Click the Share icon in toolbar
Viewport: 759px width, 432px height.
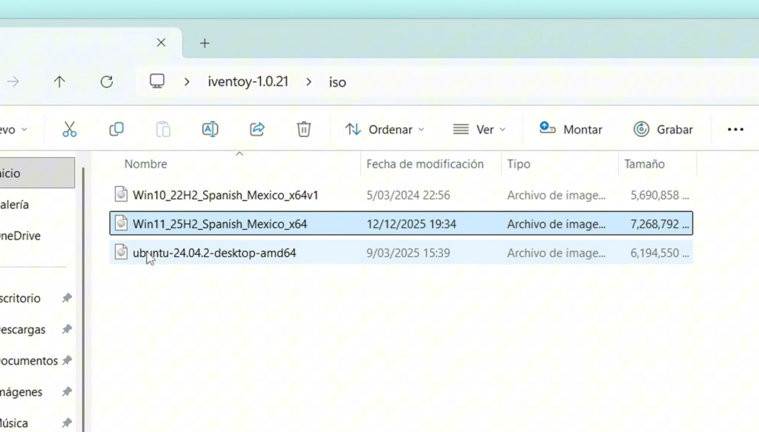pos(257,130)
